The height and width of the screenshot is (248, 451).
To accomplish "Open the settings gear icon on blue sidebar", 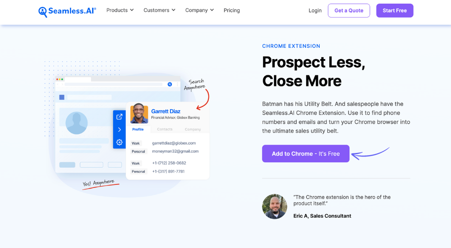I will click(120, 142).
